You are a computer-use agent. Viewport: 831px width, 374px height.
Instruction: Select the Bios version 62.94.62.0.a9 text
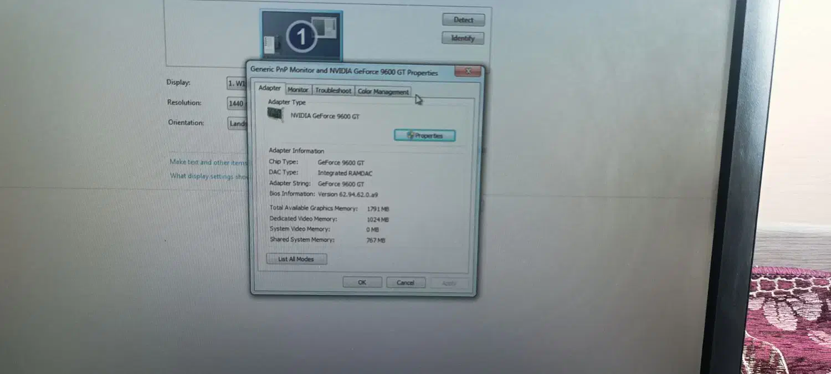[348, 194]
